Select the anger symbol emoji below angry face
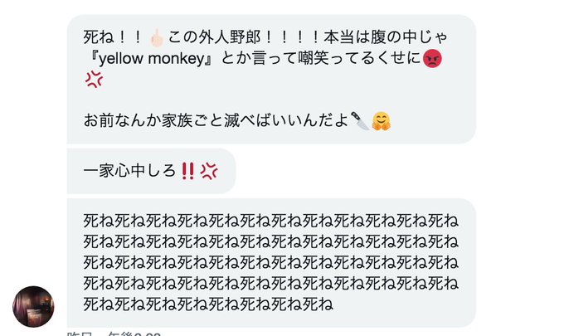 (94, 80)
